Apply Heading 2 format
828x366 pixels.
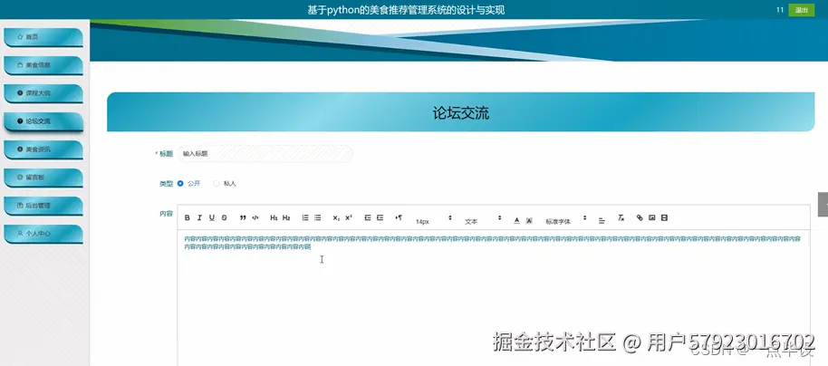[286, 217]
